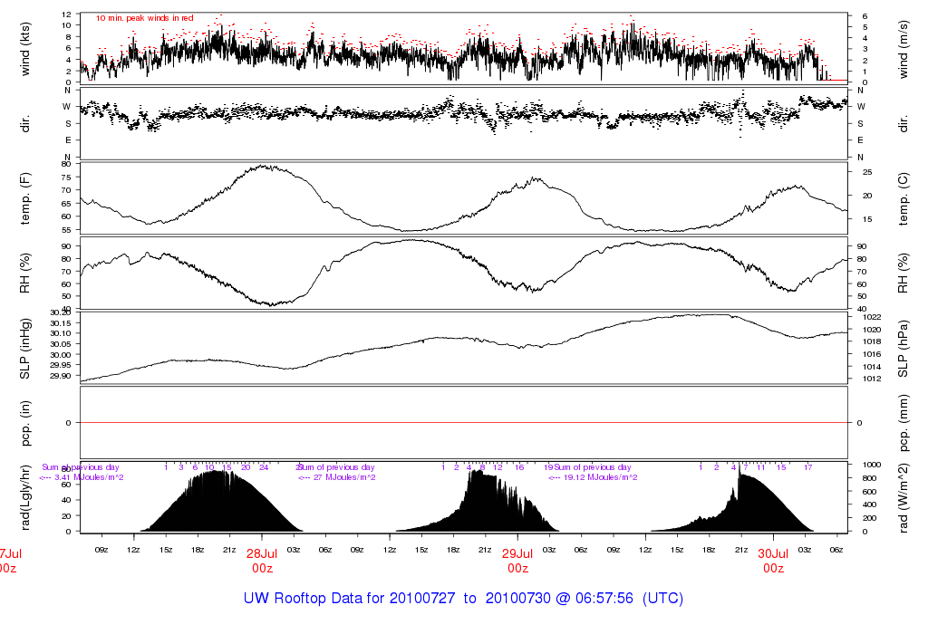Select the "<--- 19.12 MJoules/m^2" annotation
This screenshot has width=928, height=634.
593,477
